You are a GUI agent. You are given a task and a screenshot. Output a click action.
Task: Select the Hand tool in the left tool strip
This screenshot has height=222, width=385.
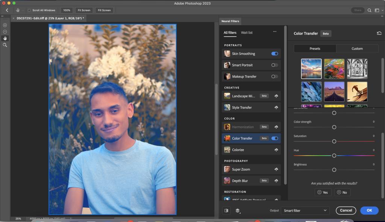(5, 38)
